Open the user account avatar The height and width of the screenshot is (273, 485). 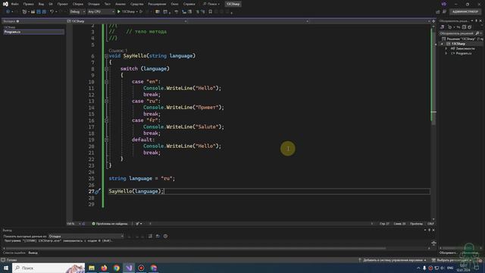444,4
